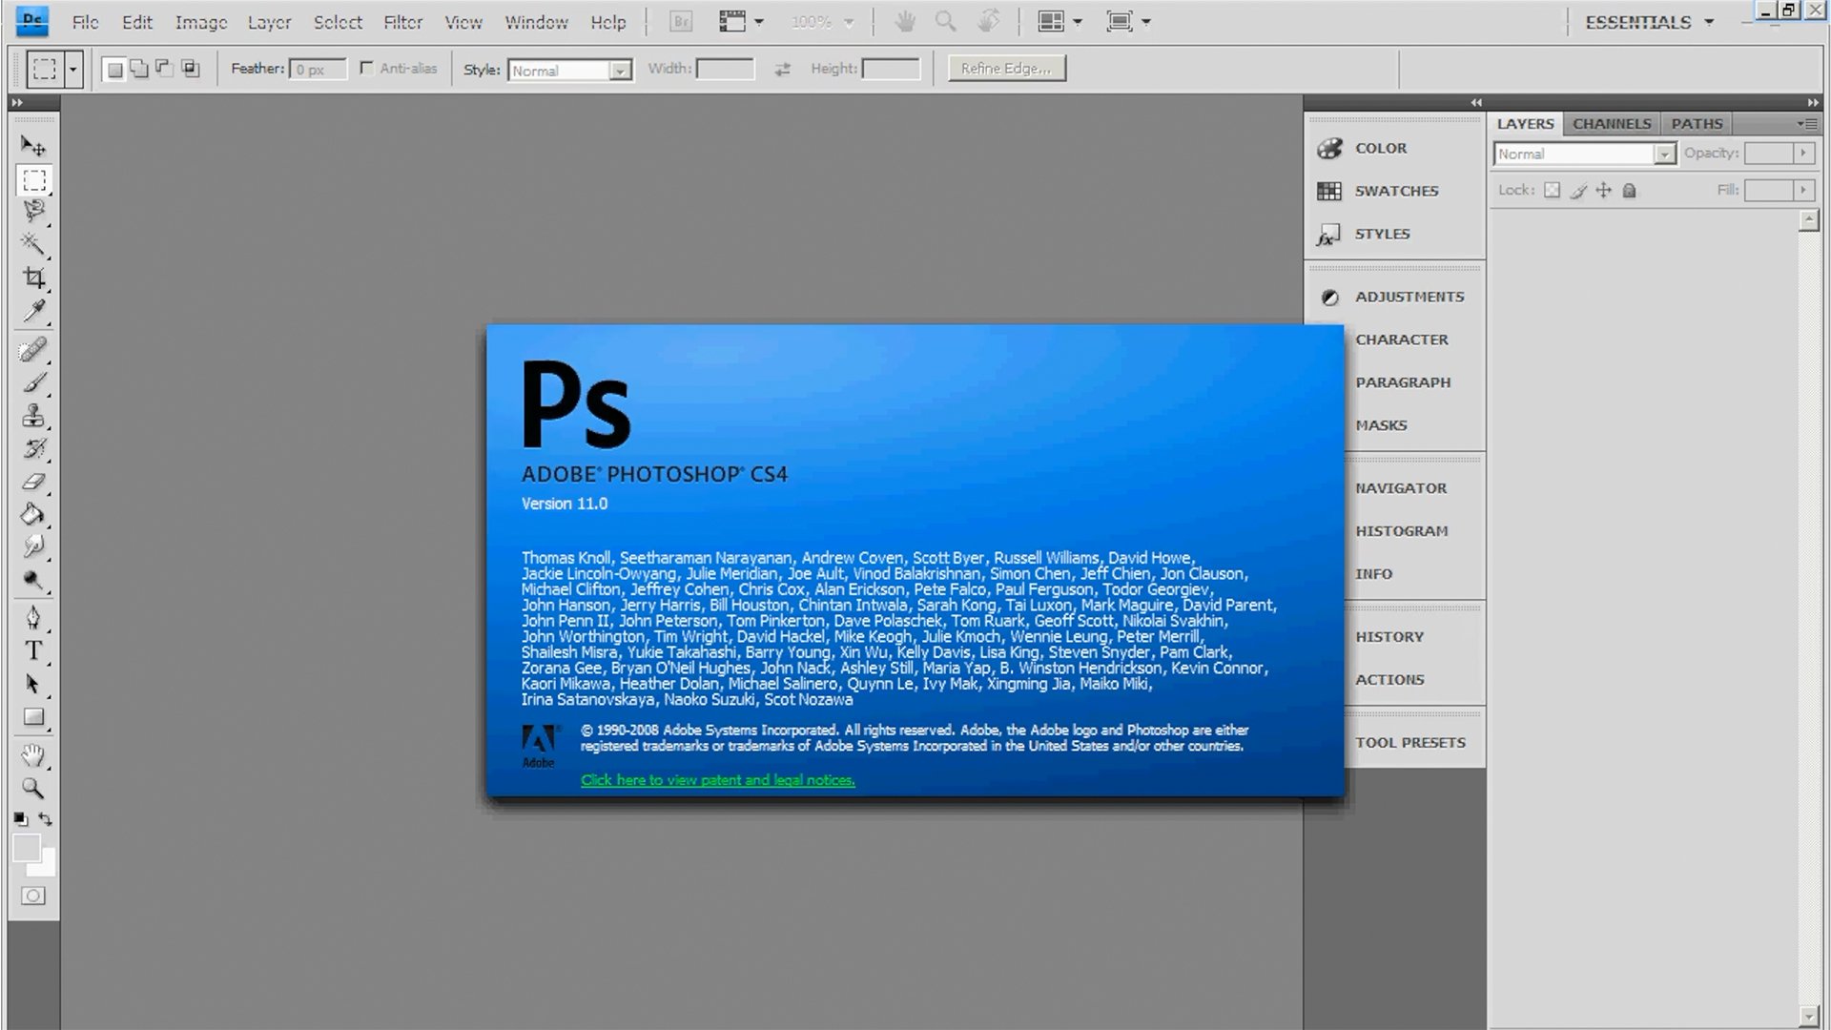This screenshot has height=1030, width=1831.
Task: Select the Magic Wand tool
Action: click(33, 244)
